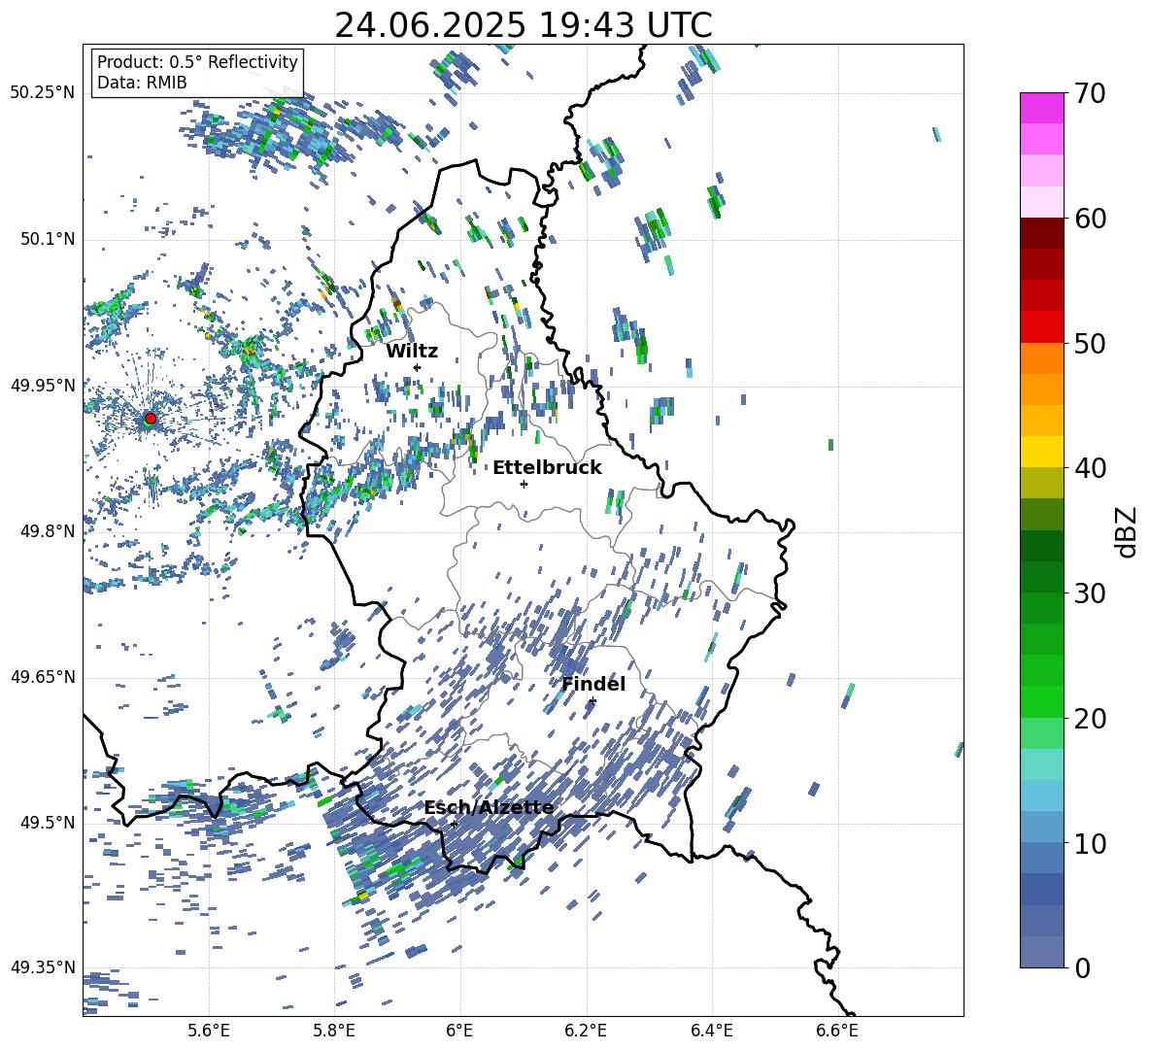Click the Wiltz cross marker

pyautogui.click(x=418, y=367)
